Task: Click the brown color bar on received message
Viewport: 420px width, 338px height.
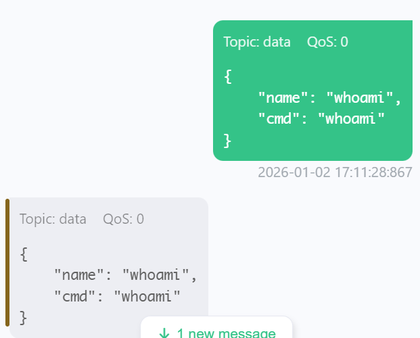Action: coord(7,262)
